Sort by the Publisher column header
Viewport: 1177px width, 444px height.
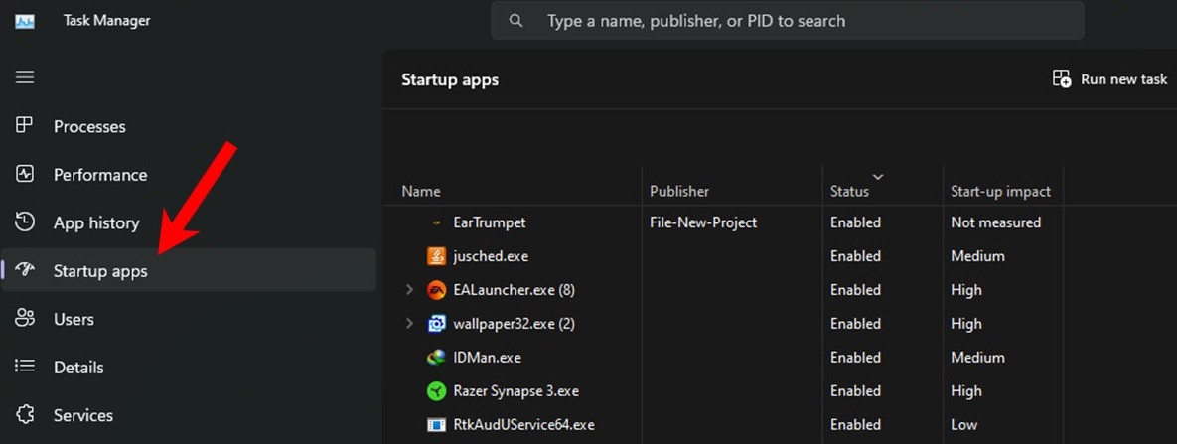(x=679, y=192)
